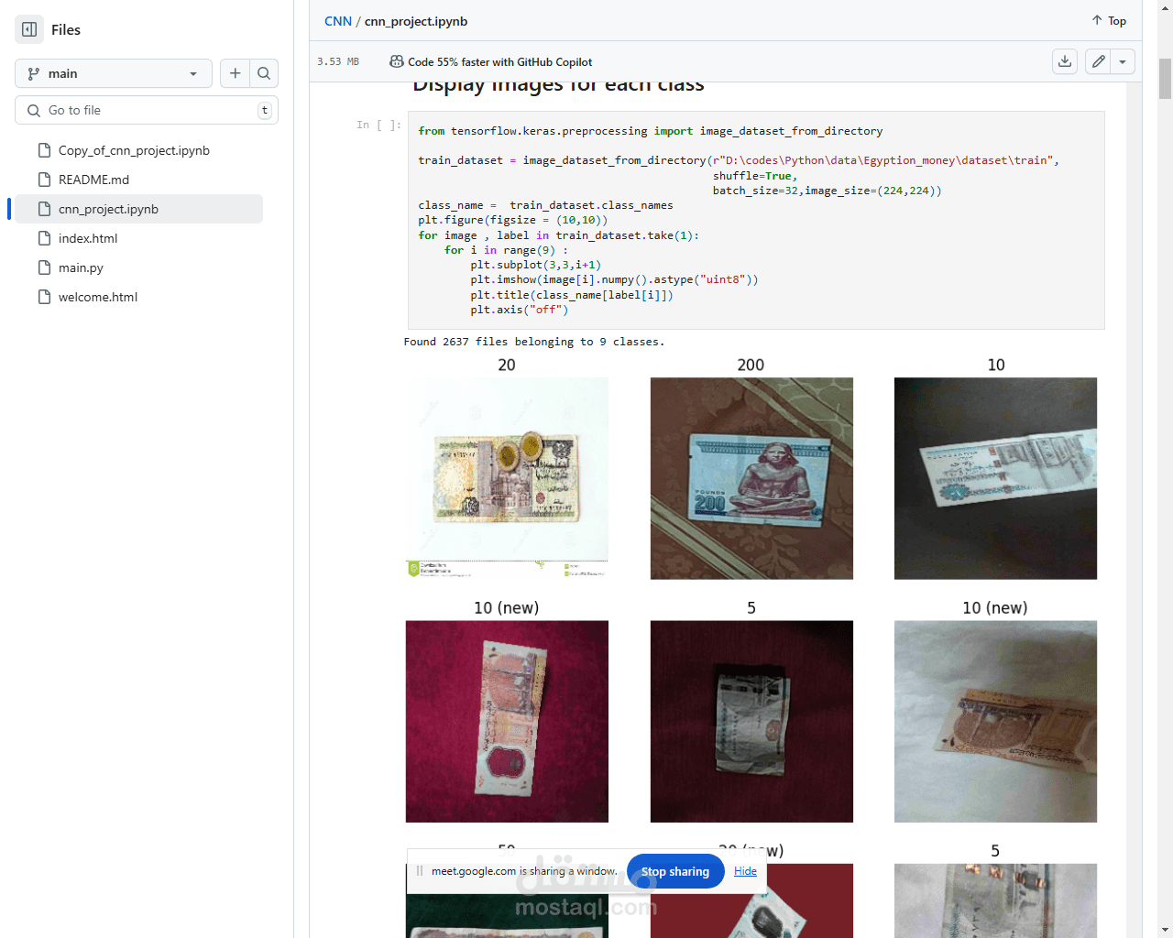Click the 5 pound banknote image on dark red
This screenshot has height=938, width=1173.
(x=751, y=722)
